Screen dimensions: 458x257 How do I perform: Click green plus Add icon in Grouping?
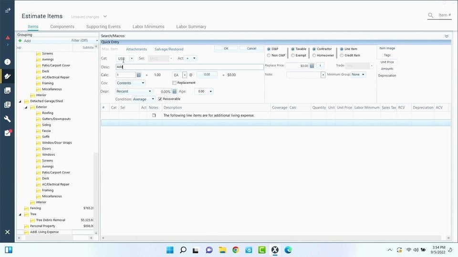pyautogui.click(x=20, y=41)
